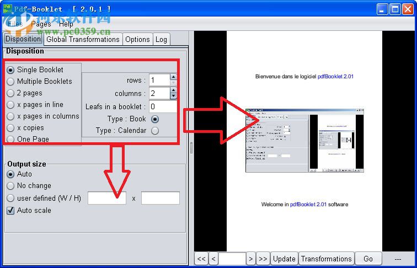
Task: Set Type to Book
Action: pos(155,119)
